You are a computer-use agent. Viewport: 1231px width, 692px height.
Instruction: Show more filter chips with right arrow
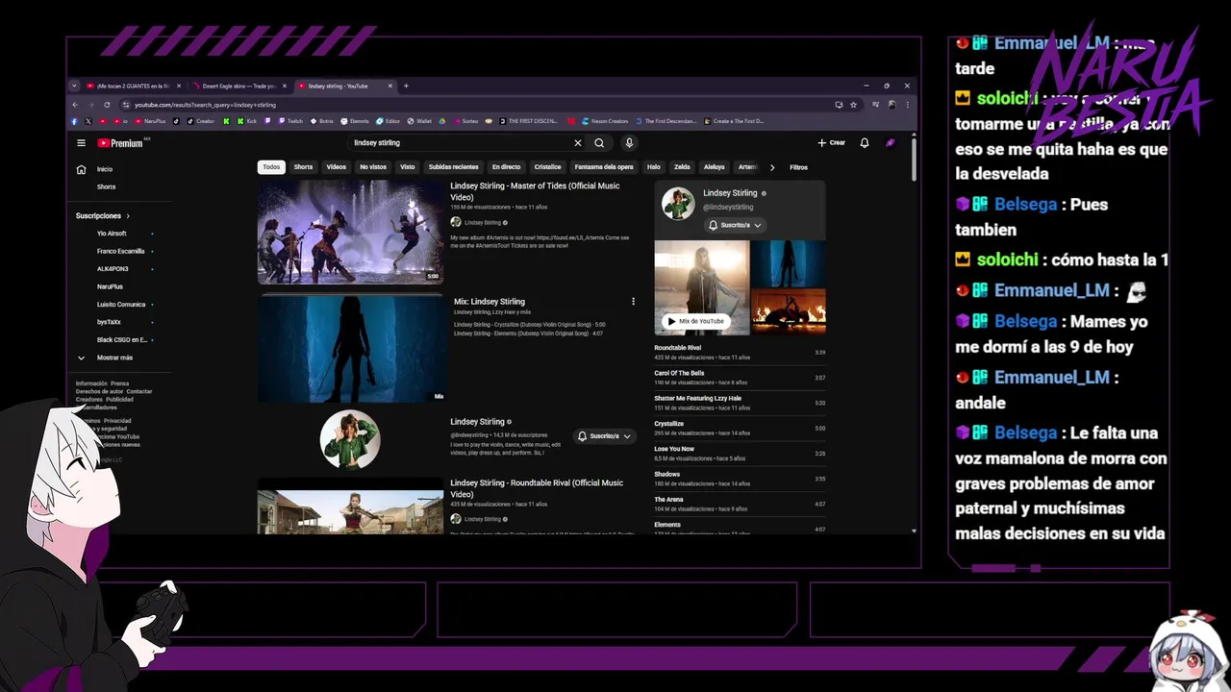pos(772,167)
